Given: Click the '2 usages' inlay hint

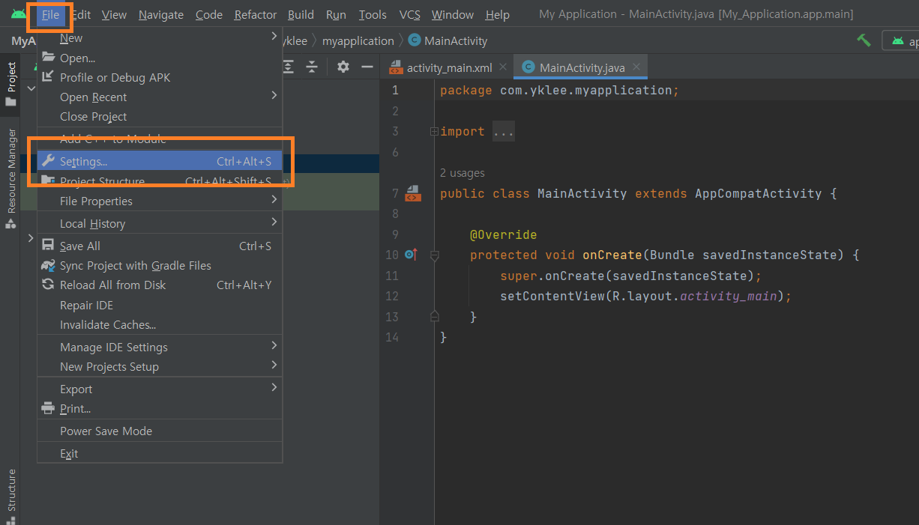Looking at the screenshot, I should (462, 173).
